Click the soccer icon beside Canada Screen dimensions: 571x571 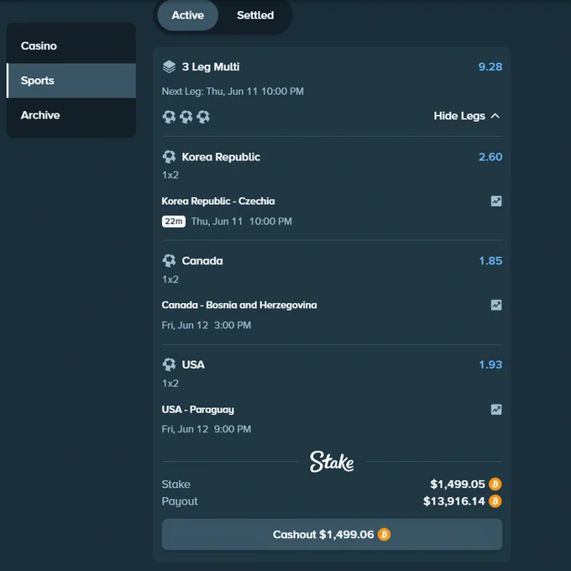(169, 261)
